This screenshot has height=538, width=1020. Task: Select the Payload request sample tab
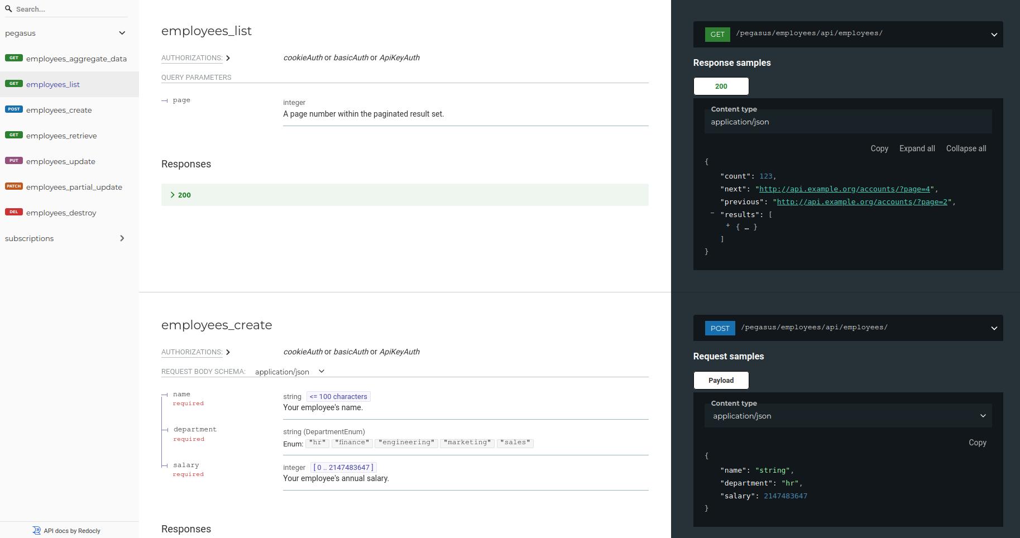pyautogui.click(x=721, y=381)
